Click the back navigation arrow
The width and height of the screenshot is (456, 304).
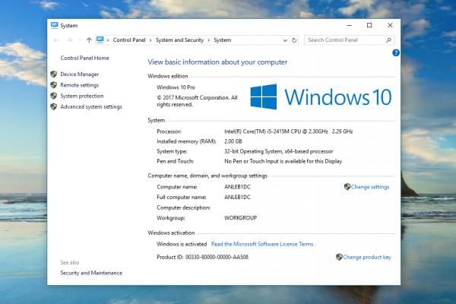[x=56, y=40]
